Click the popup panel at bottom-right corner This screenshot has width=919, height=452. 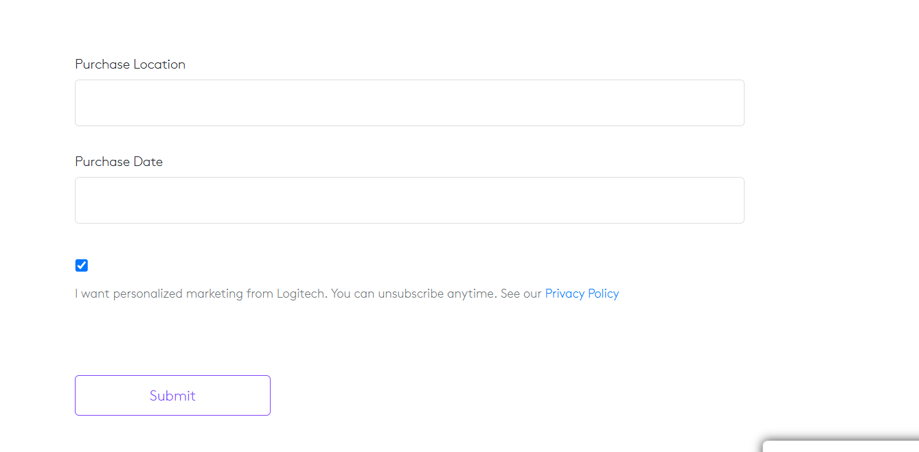coord(841,447)
